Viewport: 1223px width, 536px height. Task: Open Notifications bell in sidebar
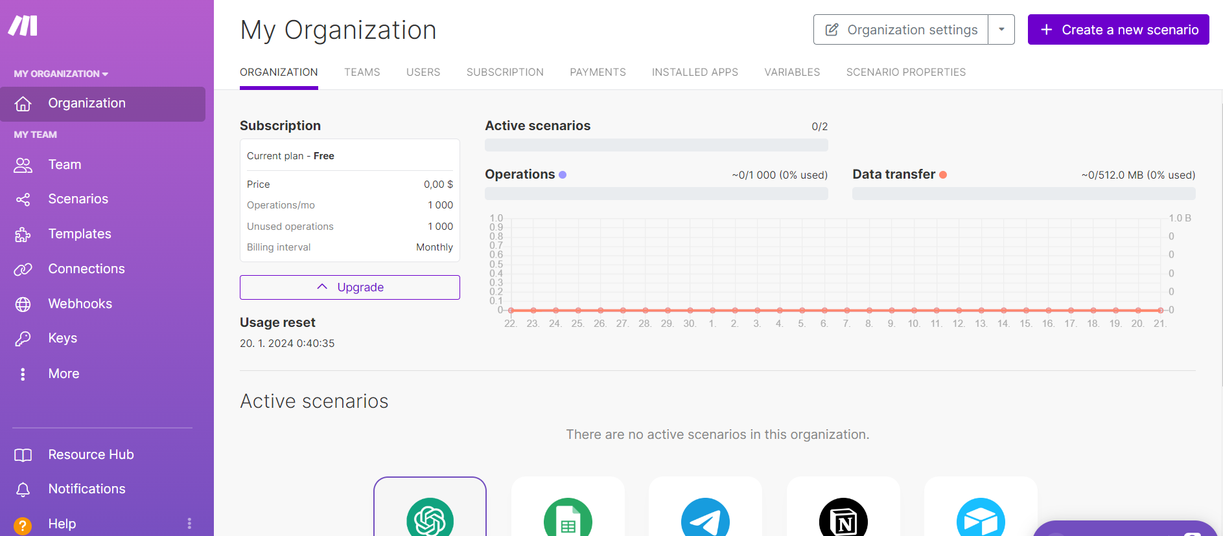point(23,489)
